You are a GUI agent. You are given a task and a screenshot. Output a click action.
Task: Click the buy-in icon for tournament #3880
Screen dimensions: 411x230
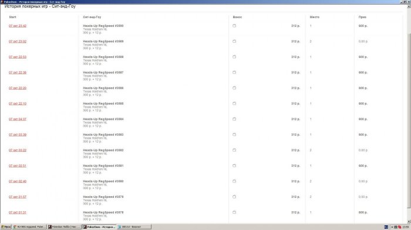[x=234, y=181]
